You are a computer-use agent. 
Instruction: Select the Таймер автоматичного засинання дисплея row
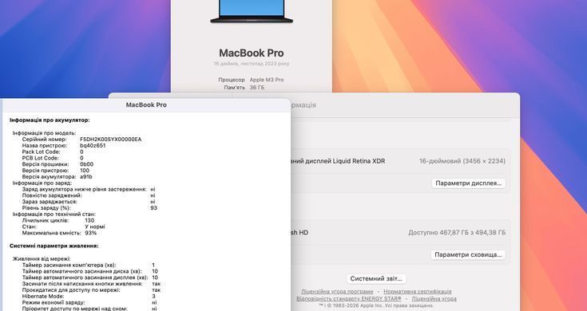click(89, 278)
